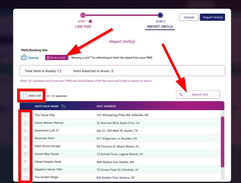Click address 12 Sunset Cove, Laguna Beach
The width and height of the screenshot is (241, 183).
coord(120,154)
